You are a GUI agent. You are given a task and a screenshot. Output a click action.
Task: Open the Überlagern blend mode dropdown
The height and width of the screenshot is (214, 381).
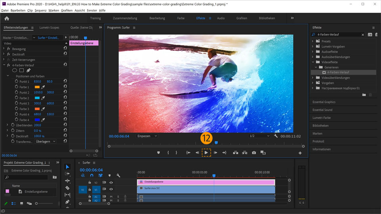[x=46, y=141]
